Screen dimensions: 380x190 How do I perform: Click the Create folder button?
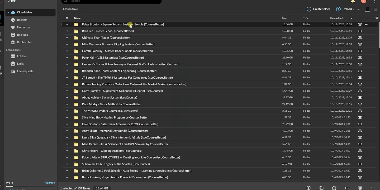(318, 9)
